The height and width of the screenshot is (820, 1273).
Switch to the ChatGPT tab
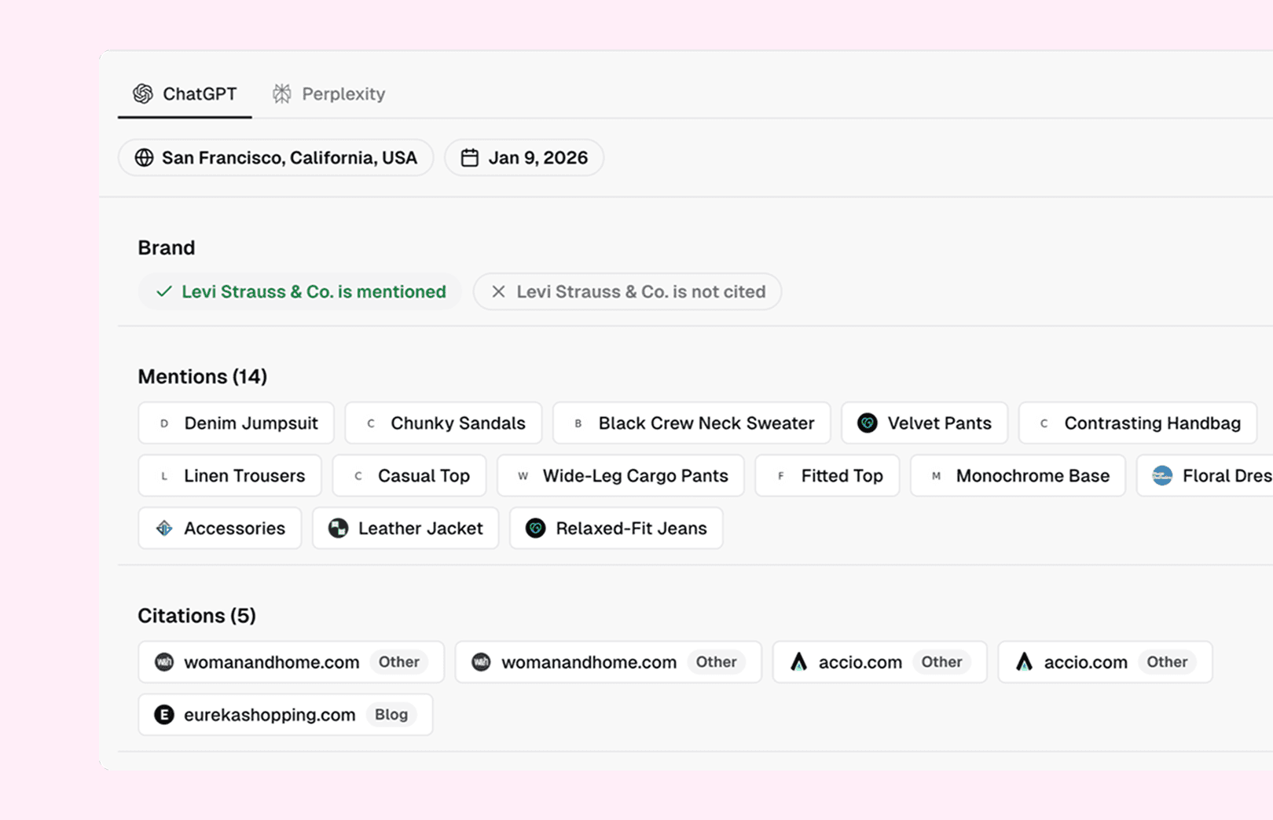click(185, 94)
